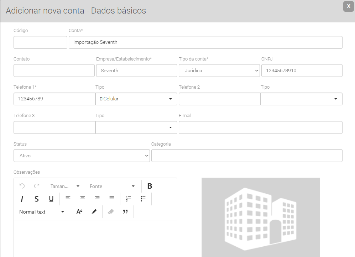Align text to the left
Viewport: 355px width, 257px height.
[x=68, y=199]
